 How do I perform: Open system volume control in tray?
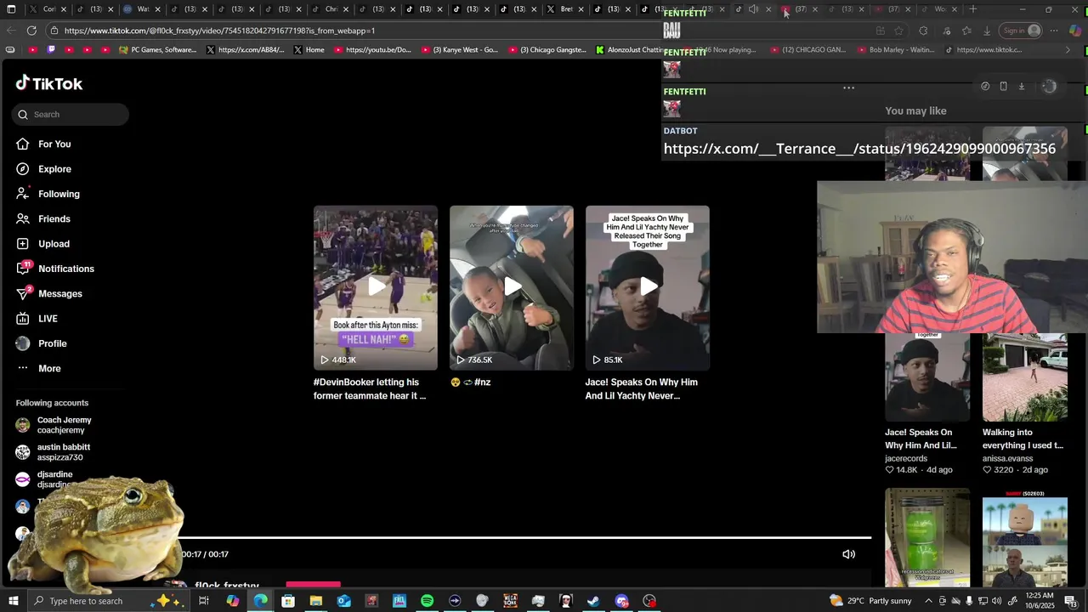click(998, 601)
